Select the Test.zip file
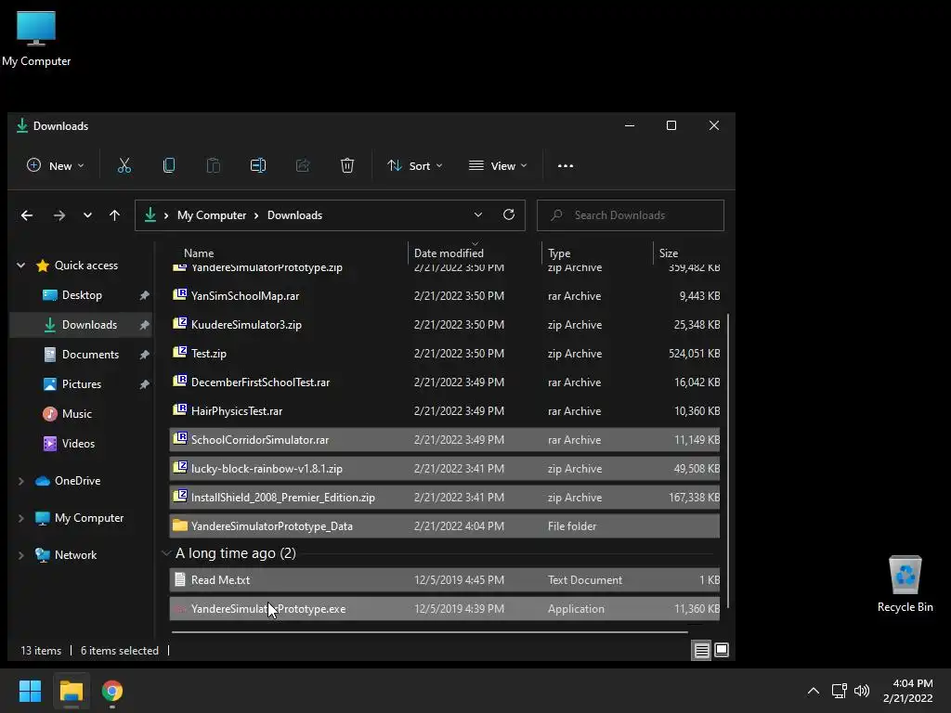The height and width of the screenshot is (713, 951). [445, 354]
